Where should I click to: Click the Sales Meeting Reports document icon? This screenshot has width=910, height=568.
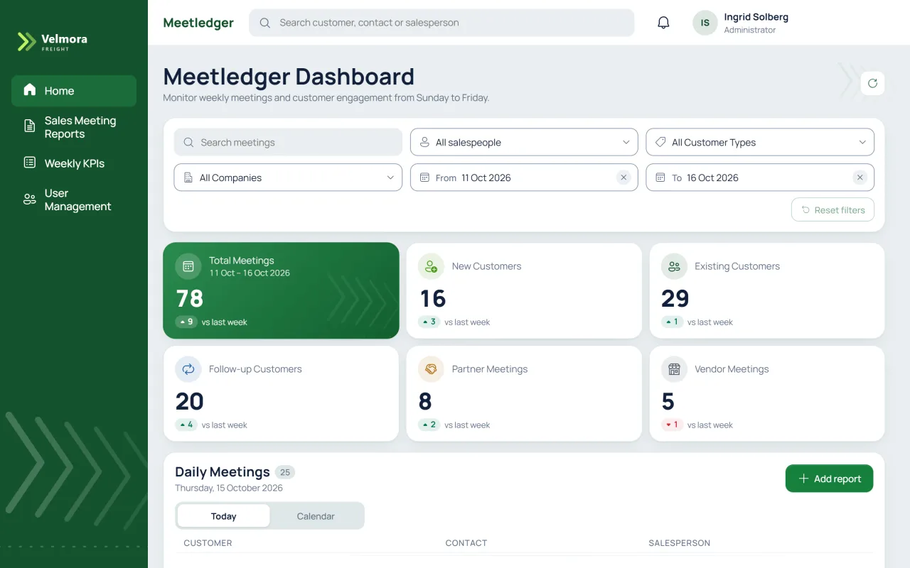(x=30, y=126)
